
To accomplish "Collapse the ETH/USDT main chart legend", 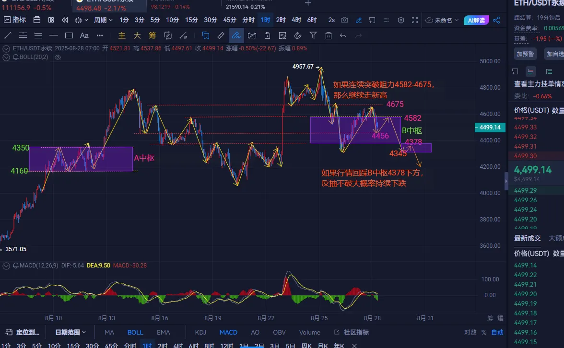I will (6, 48).
